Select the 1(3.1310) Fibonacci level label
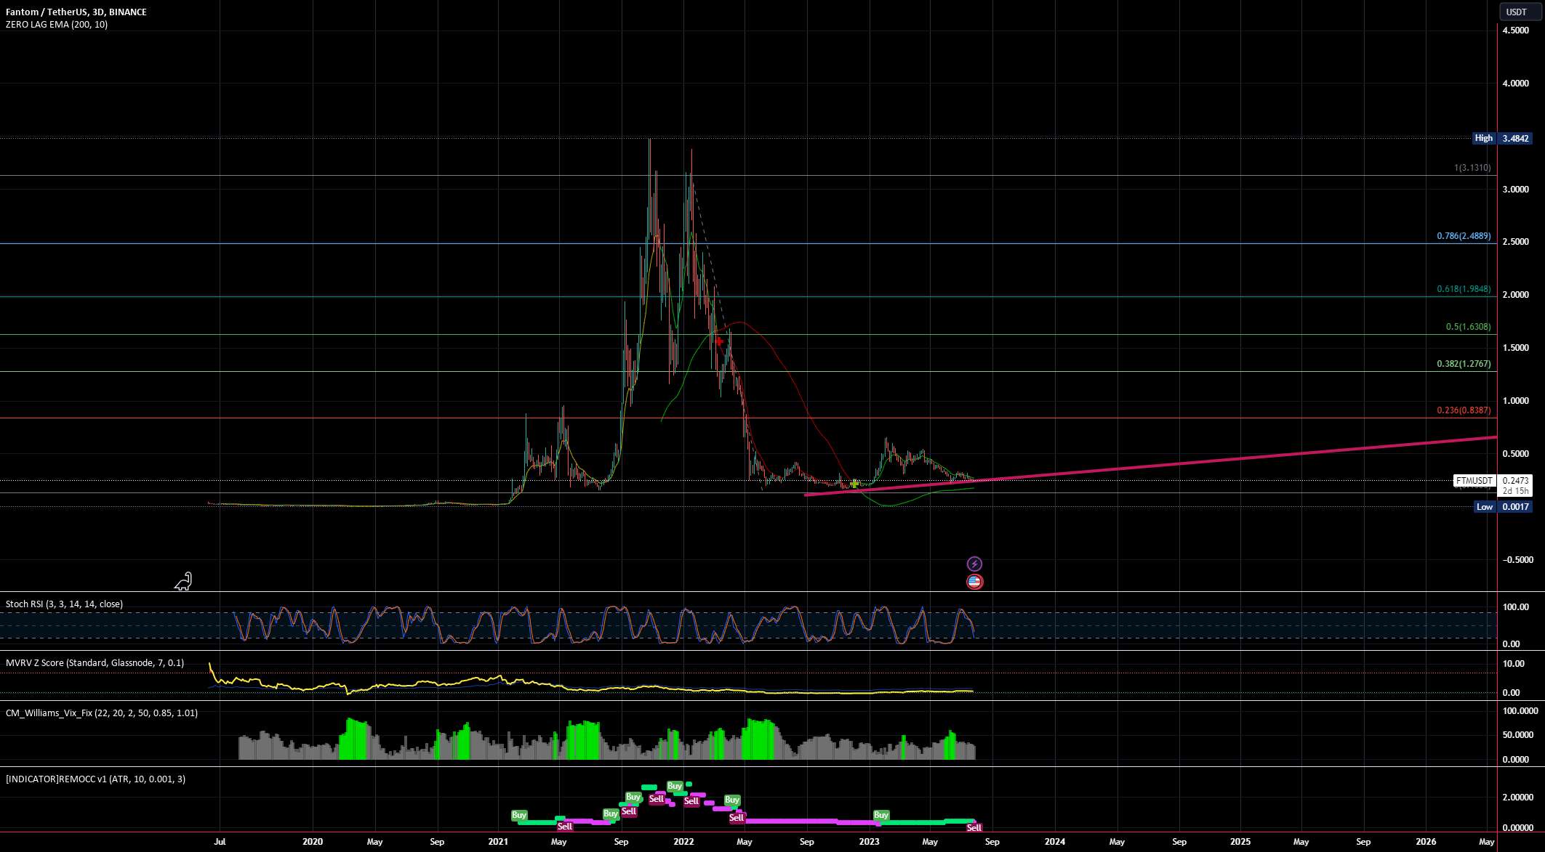This screenshot has width=1545, height=852. 1472,168
